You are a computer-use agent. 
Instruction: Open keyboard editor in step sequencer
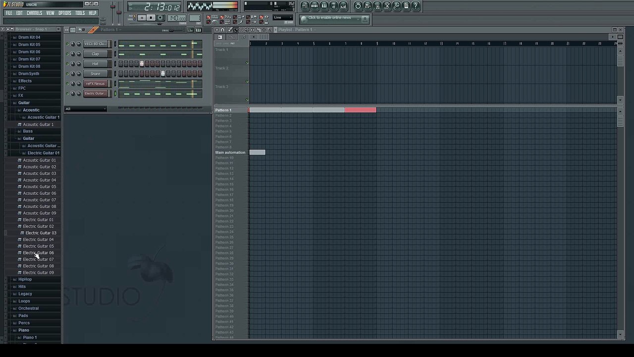click(x=199, y=30)
